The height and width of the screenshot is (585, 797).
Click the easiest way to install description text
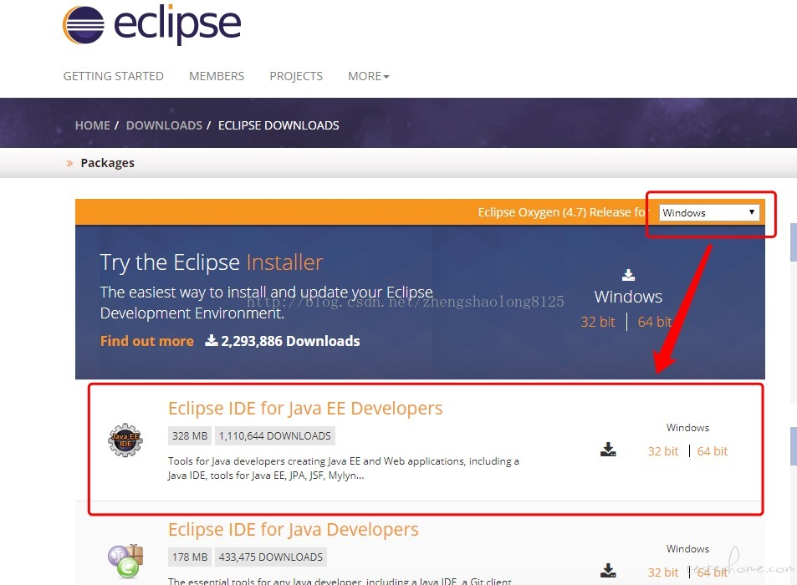coord(266,303)
